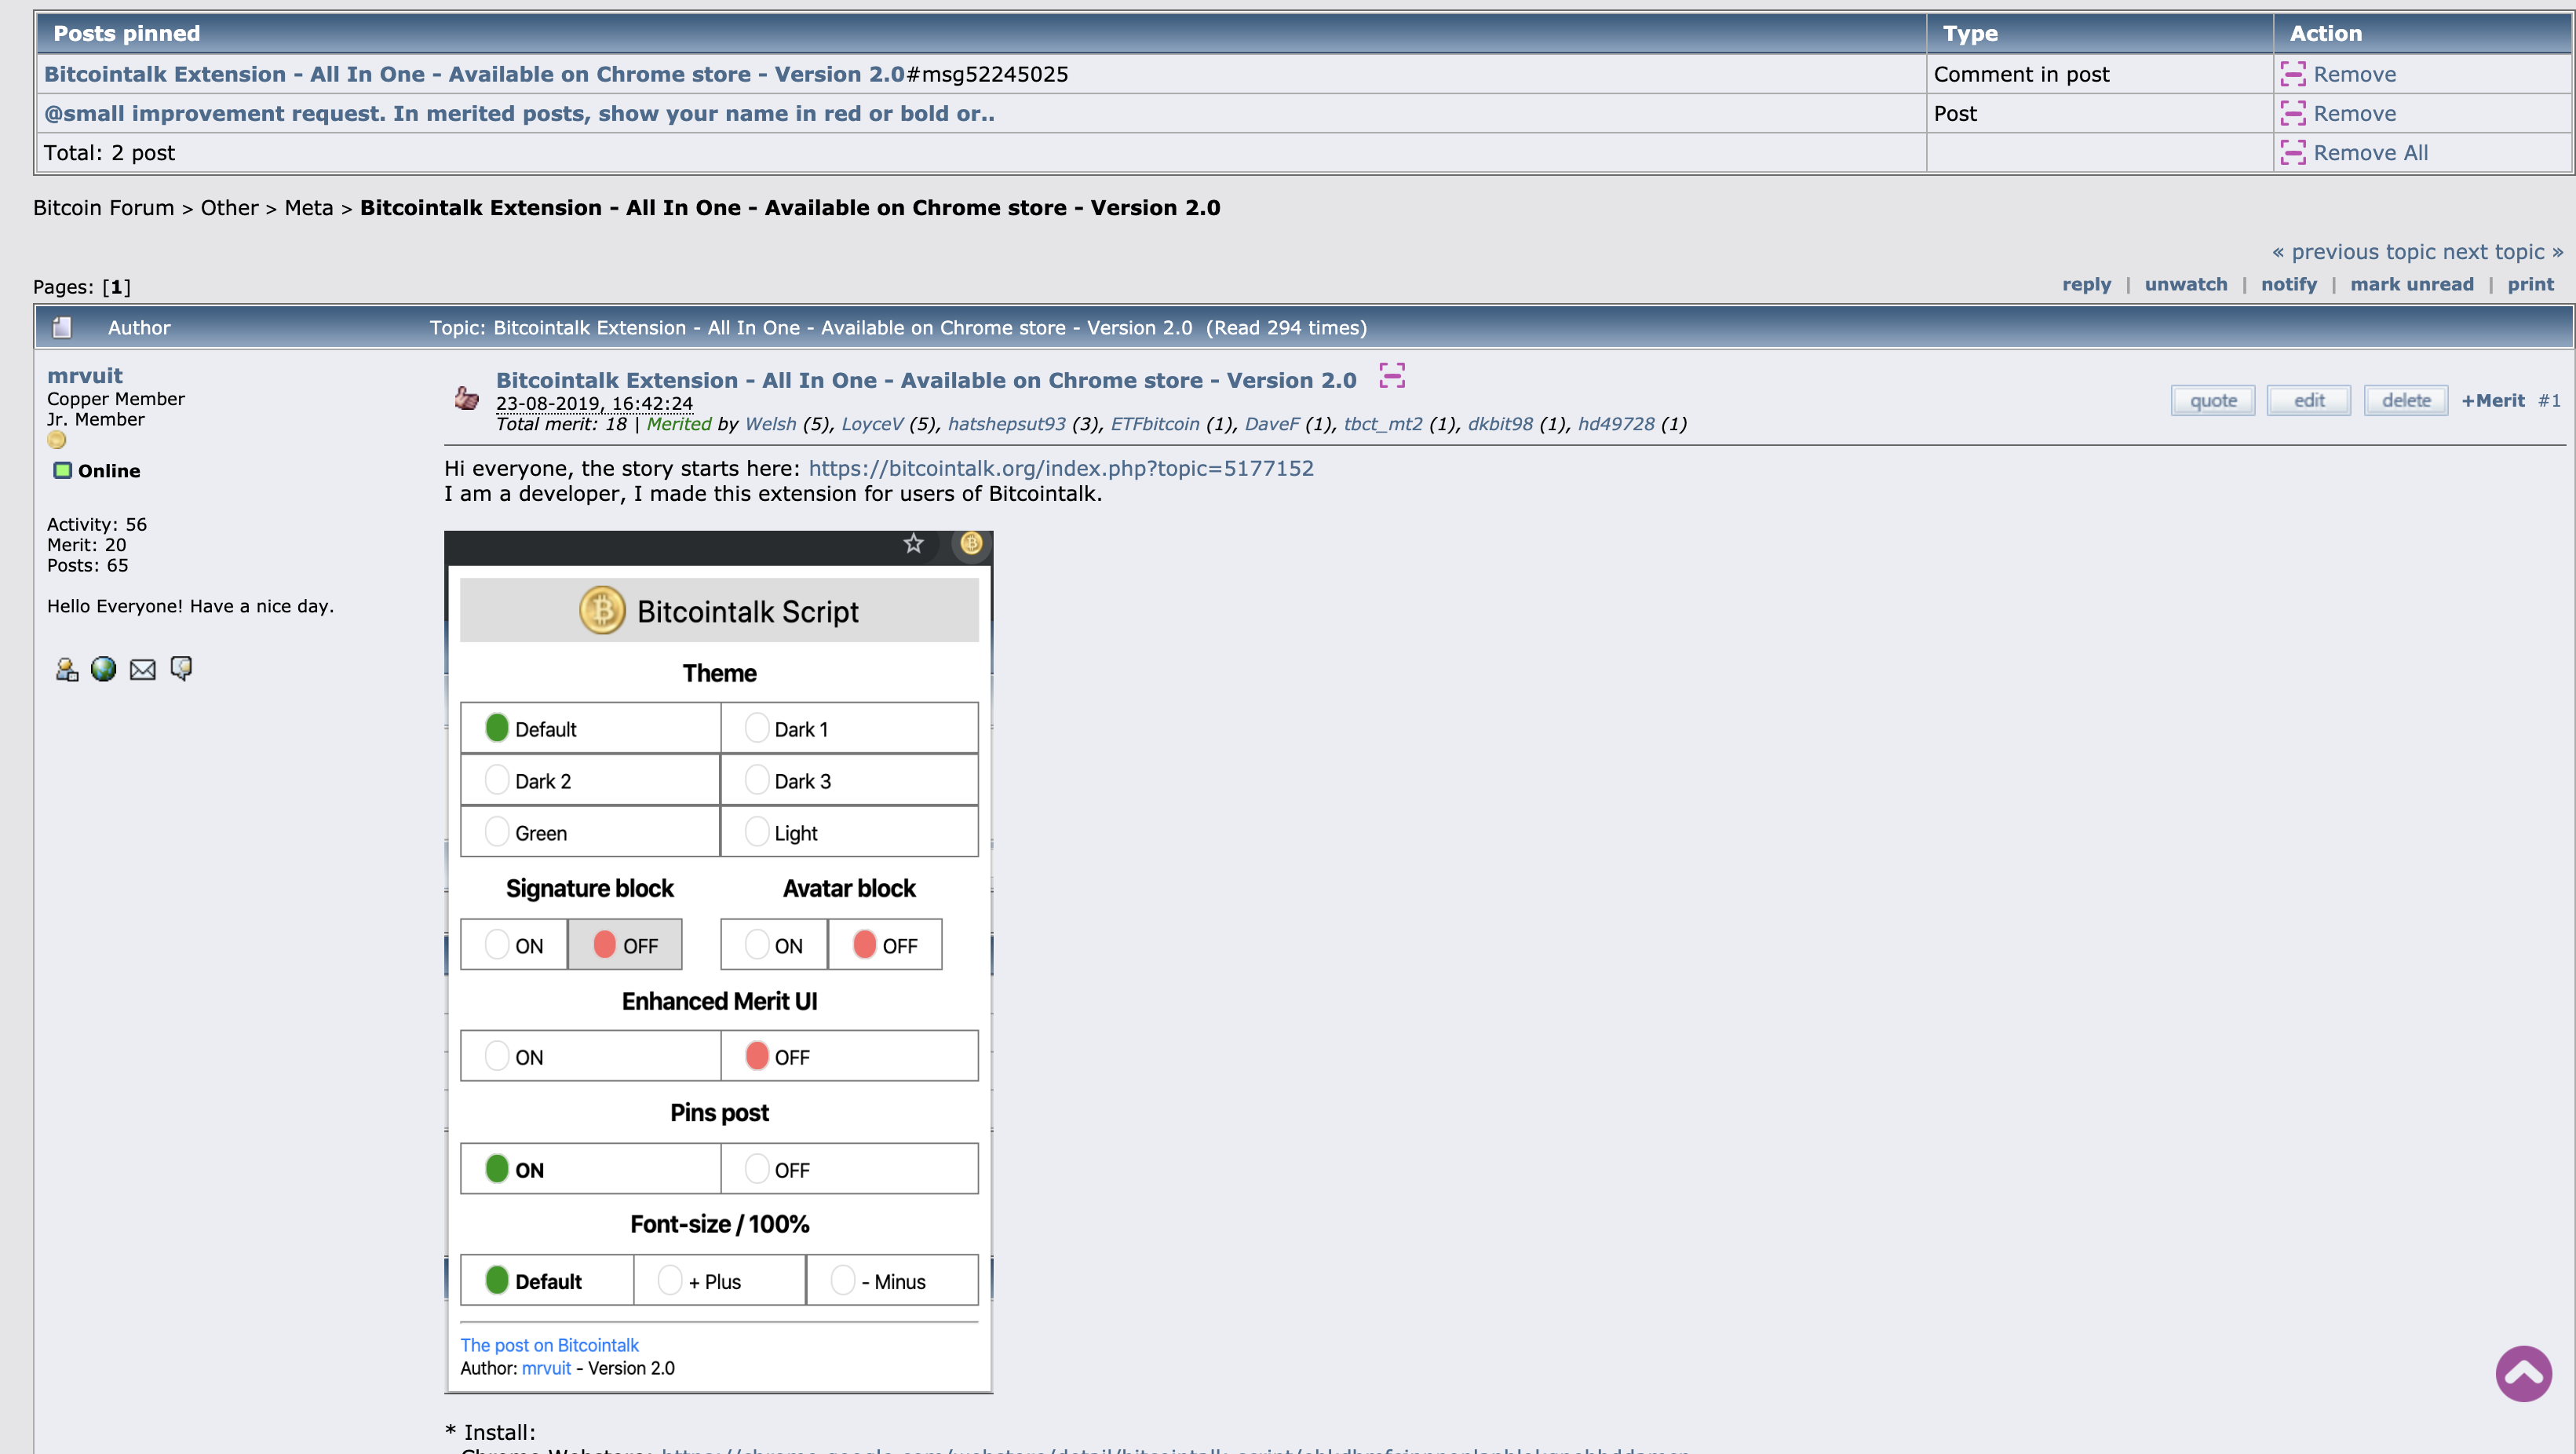The height and width of the screenshot is (1454, 2576).
Task: Click the star icon in the extension screenshot
Action: click(x=913, y=543)
